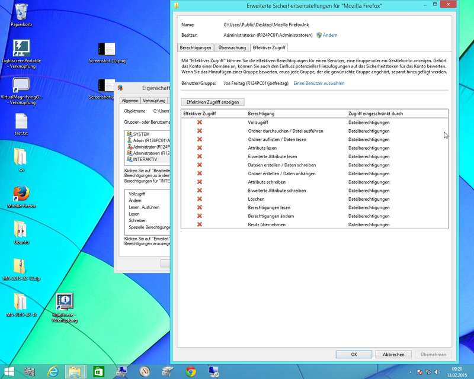
Task: Select INTERAKTIV in the group list
Action: [x=145, y=160]
